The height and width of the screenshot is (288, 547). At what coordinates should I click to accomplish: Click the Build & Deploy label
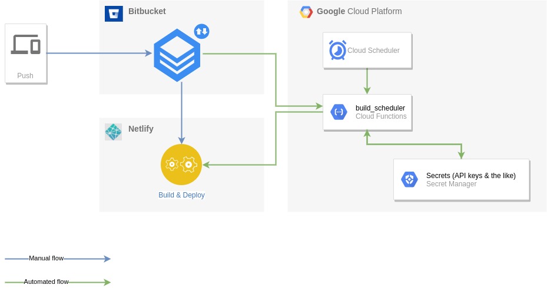point(181,195)
